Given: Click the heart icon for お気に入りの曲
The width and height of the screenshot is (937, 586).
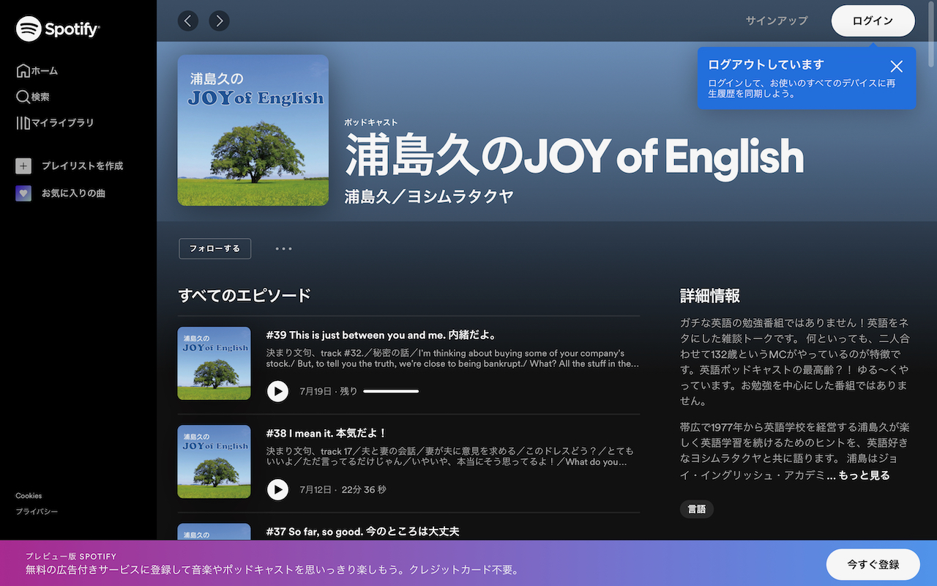Looking at the screenshot, I should 23,193.
